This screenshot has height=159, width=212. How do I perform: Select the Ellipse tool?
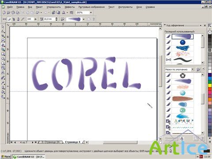coord(3,59)
